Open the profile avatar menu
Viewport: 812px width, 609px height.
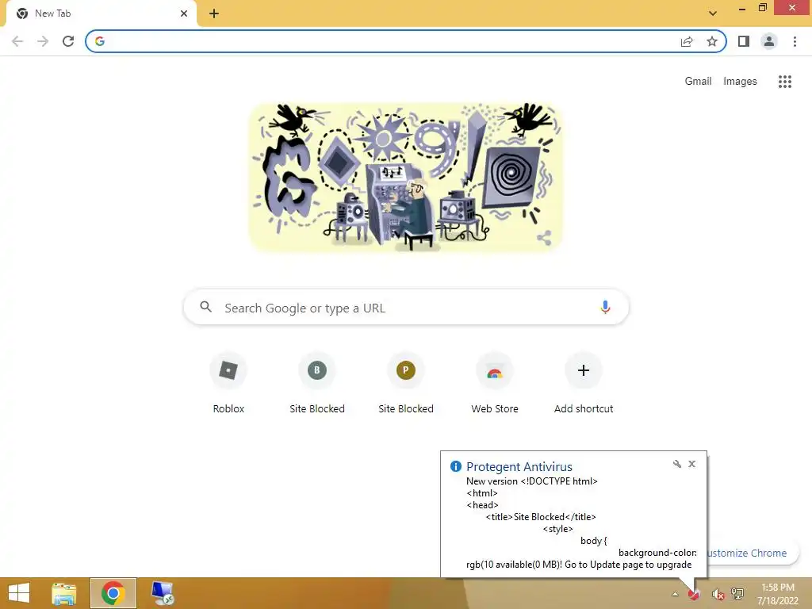pyautogui.click(x=769, y=41)
